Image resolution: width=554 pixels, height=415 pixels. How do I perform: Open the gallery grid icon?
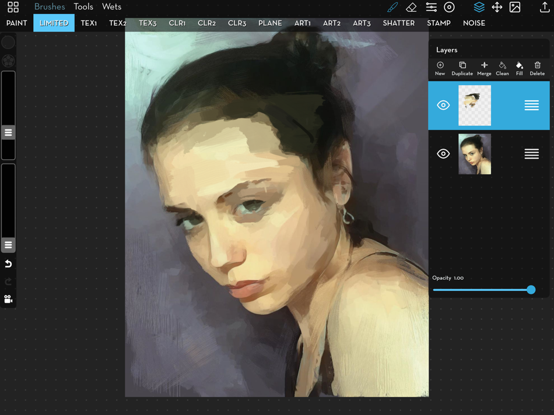click(x=13, y=8)
